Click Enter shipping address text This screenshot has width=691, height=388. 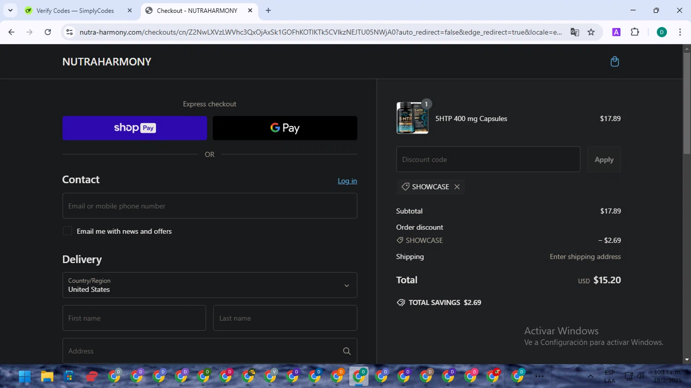click(x=585, y=256)
